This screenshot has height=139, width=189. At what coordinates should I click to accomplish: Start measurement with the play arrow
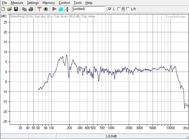coord(54,9)
